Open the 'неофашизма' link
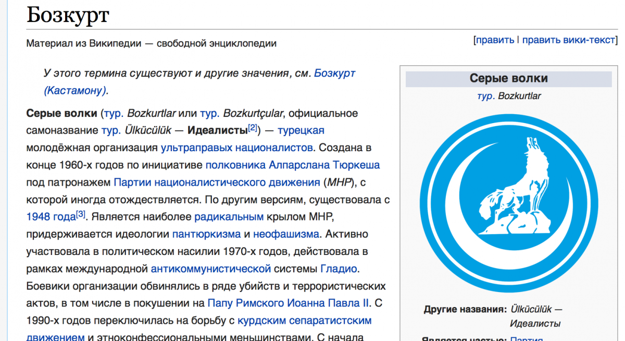The image size is (625, 341). pos(286,234)
